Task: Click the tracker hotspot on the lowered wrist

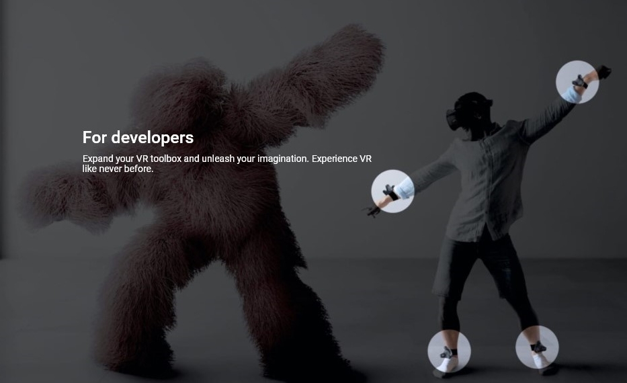Action: point(392,191)
